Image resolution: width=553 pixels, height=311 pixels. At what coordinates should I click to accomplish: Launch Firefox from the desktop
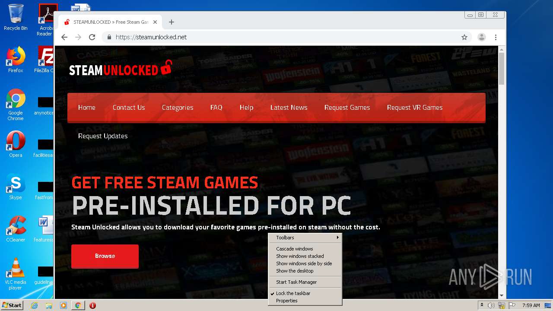(16, 60)
